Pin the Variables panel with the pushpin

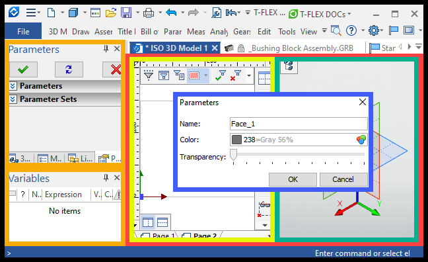106,178
